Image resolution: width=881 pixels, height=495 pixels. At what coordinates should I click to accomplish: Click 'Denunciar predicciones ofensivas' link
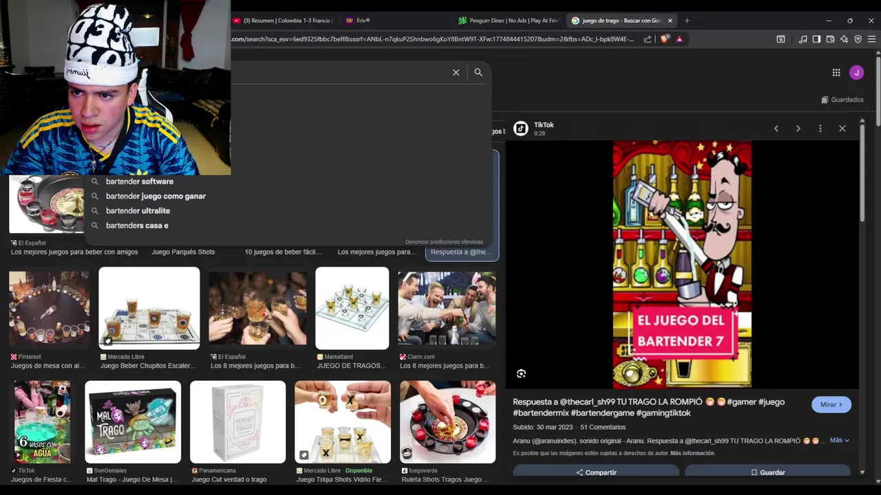coord(444,242)
